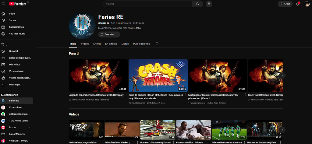Play Pelea final con Wesker thumbnail
Viewport: 312px width, 144px height.
coord(122,130)
